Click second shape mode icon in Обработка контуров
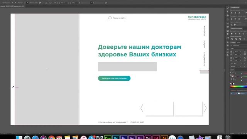Screen dimensions: 247x139 [236, 34]
